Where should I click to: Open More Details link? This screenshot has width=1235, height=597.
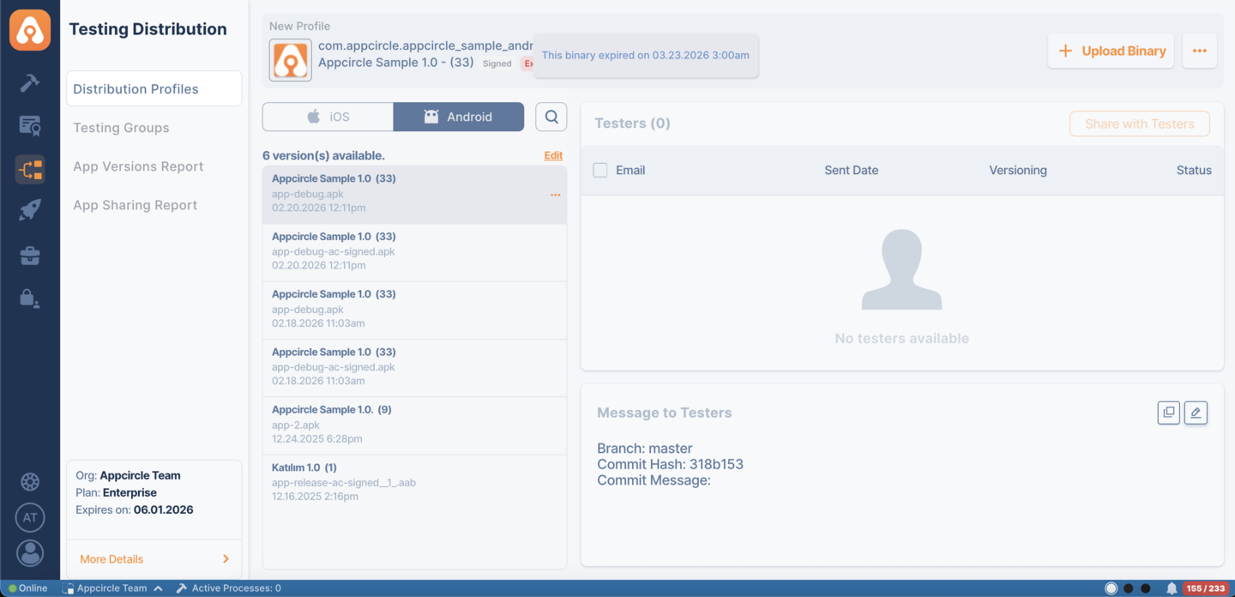pyautogui.click(x=110, y=558)
